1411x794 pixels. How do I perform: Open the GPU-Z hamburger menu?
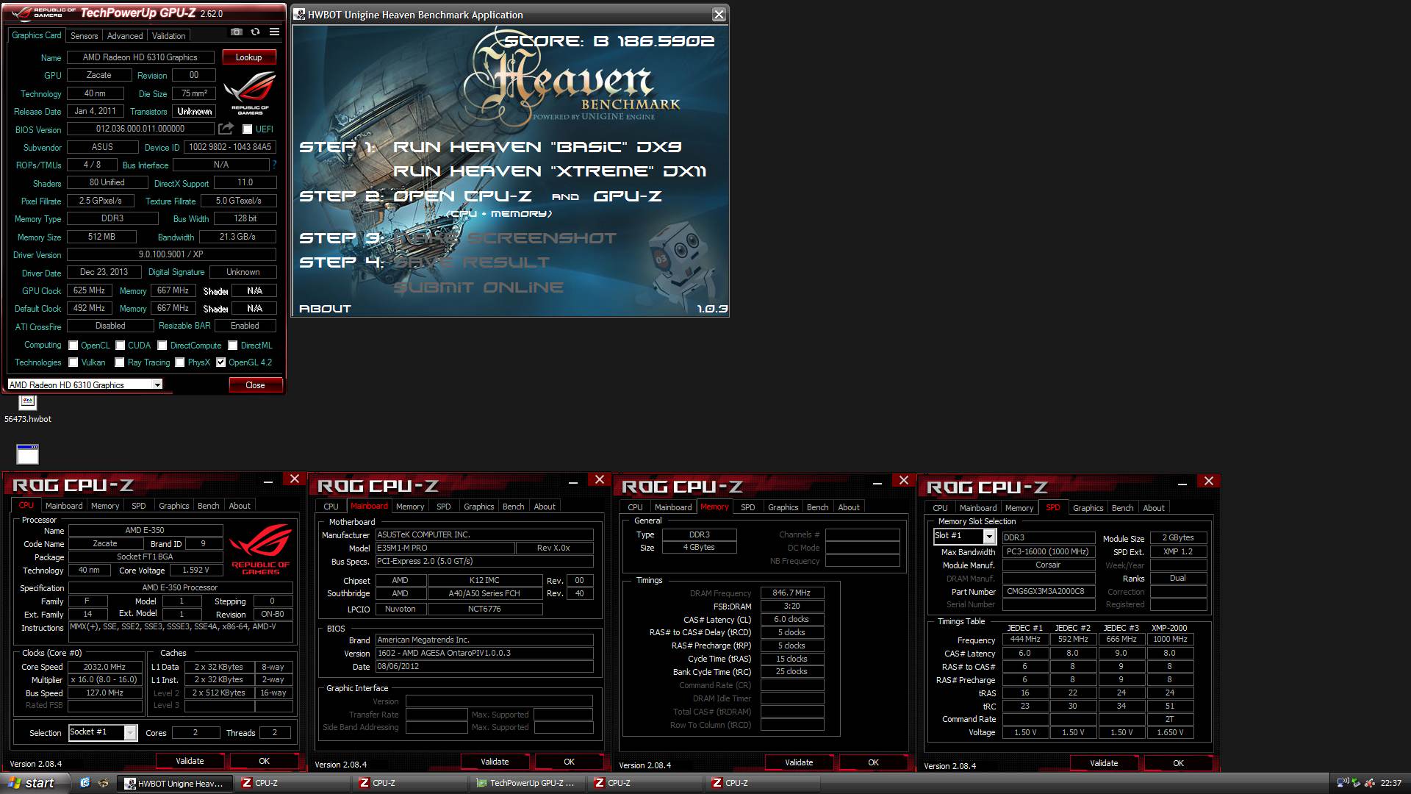274,32
